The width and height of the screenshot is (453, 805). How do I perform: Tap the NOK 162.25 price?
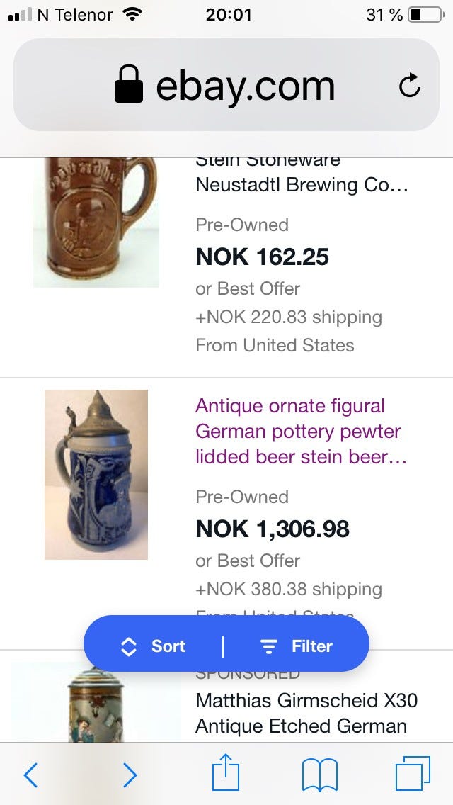pyautogui.click(x=262, y=257)
